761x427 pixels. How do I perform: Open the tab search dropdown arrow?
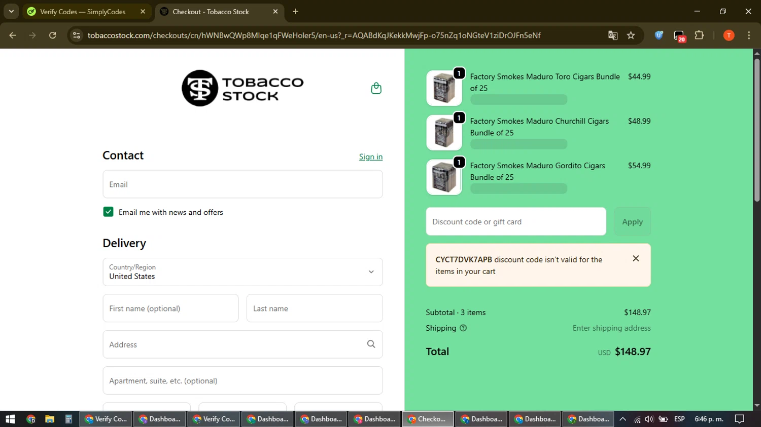pyautogui.click(x=11, y=11)
